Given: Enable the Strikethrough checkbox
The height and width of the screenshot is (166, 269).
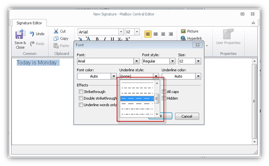Looking at the screenshot, I should coord(81,92).
